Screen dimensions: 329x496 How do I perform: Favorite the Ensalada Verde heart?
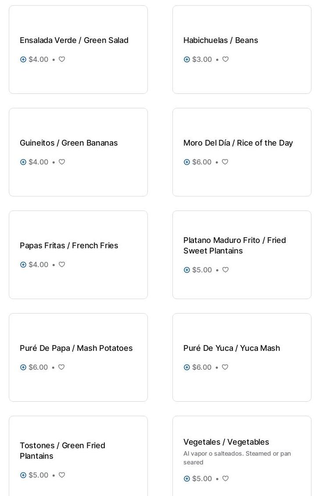click(62, 59)
